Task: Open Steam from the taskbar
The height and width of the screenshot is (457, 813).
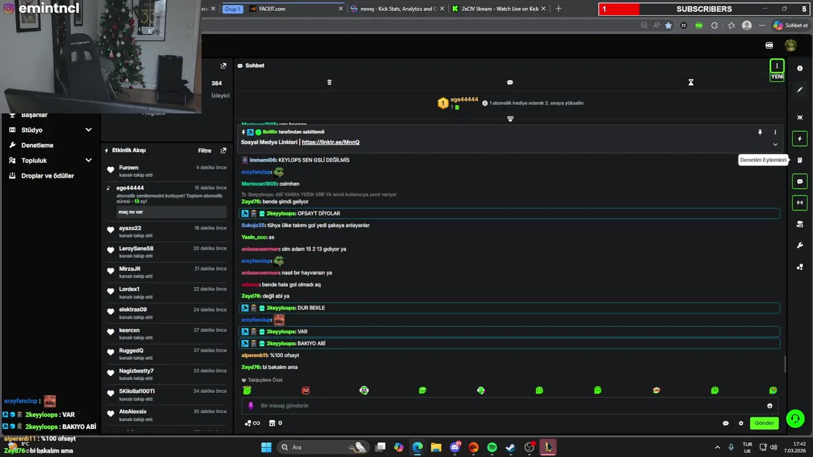Action: point(510,447)
